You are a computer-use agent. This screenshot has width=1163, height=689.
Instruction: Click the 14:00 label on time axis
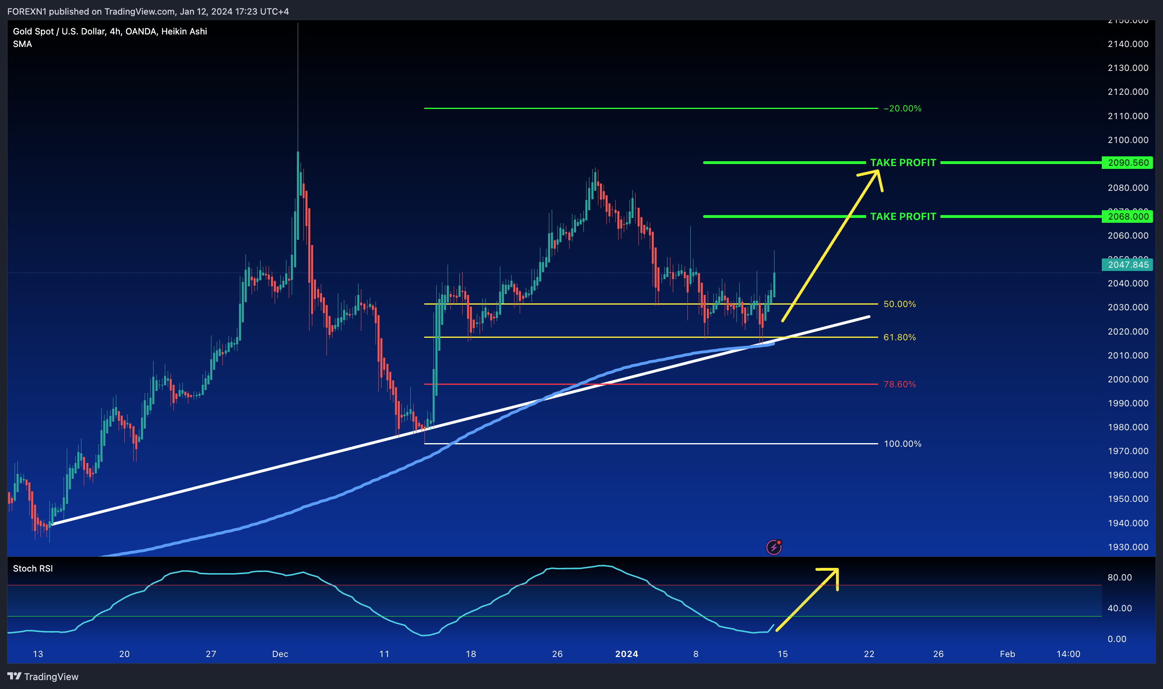pyautogui.click(x=1068, y=654)
